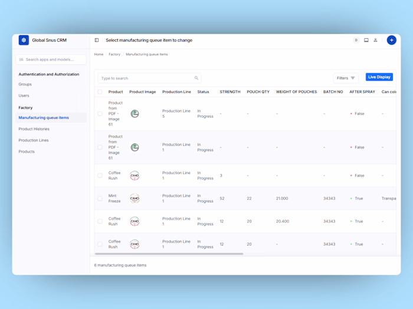
Task: Open Groups in the sidebar
Action: [25, 84]
